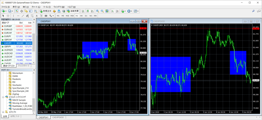The image size is (262, 120).
Task: Switch to the CADJPY,M30 chart tab
Action: click(58, 117)
